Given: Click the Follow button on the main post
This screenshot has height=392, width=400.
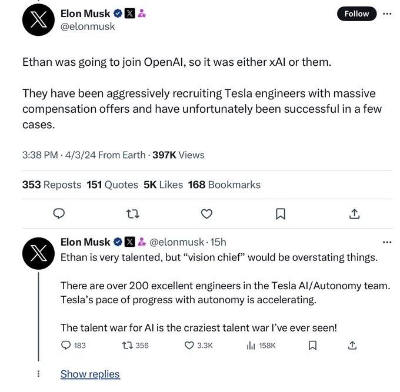Looking at the screenshot, I should (x=356, y=14).
